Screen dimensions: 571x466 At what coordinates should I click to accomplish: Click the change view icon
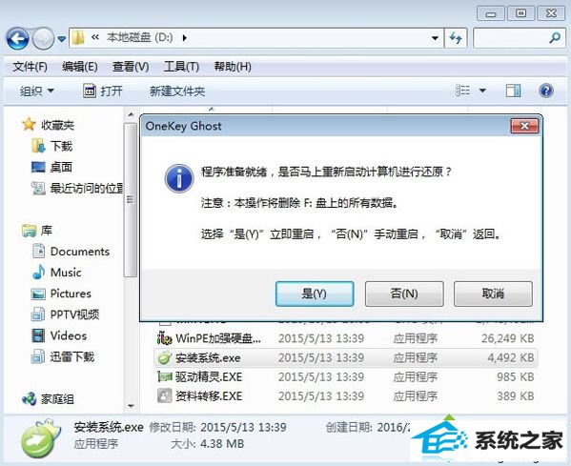(x=463, y=91)
